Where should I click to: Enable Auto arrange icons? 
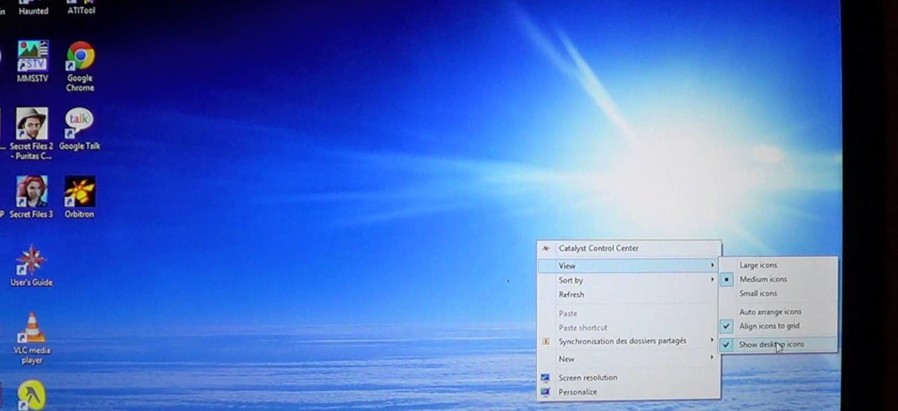770,312
